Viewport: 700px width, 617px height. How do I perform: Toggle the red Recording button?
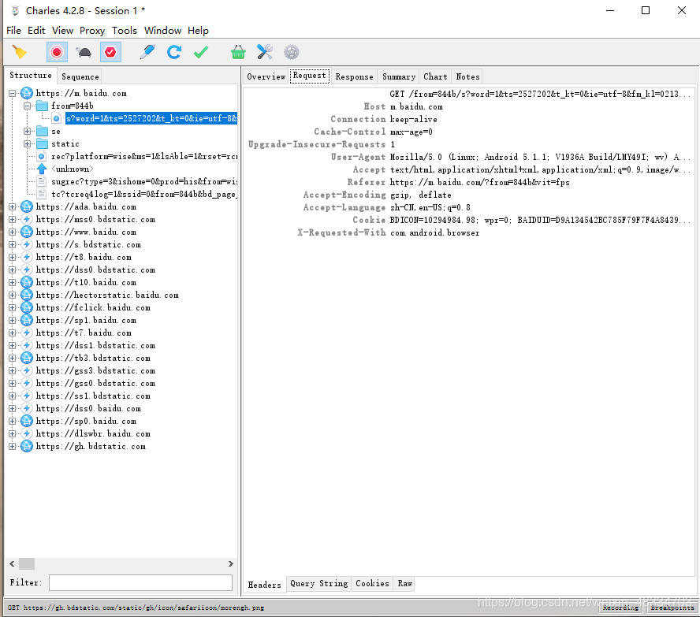pyautogui.click(x=57, y=52)
